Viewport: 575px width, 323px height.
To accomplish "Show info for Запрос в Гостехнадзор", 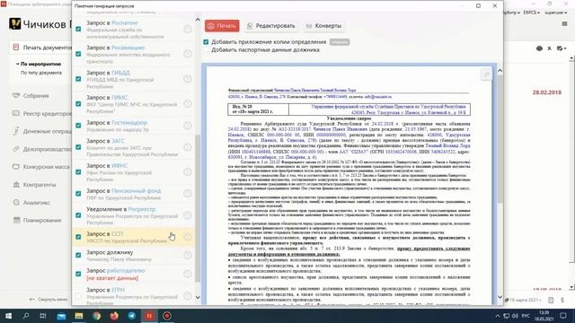I will click(188, 126).
